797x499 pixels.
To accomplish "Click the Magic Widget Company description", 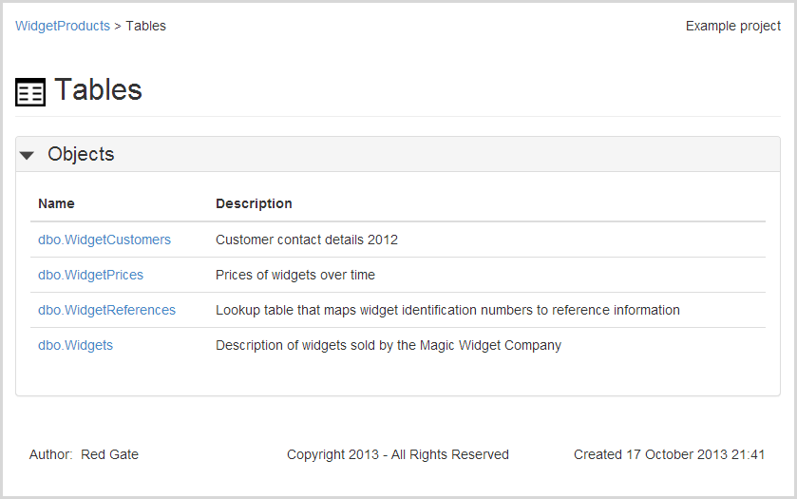I will [389, 345].
